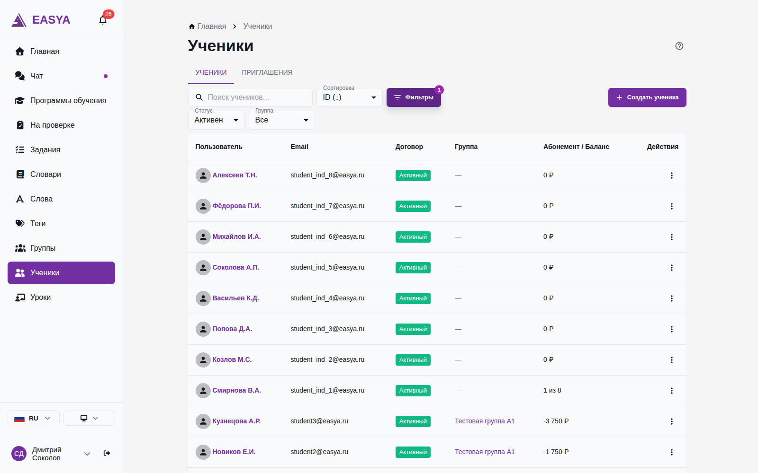Click the logout icon near the profile

[x=107, y=453]
